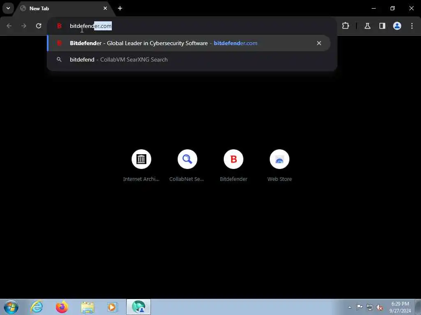The width and height of the screenshot is (421, 315).
Task: Remove the Bitdefender suggestion with X
Action: click(x=319, y=43)
